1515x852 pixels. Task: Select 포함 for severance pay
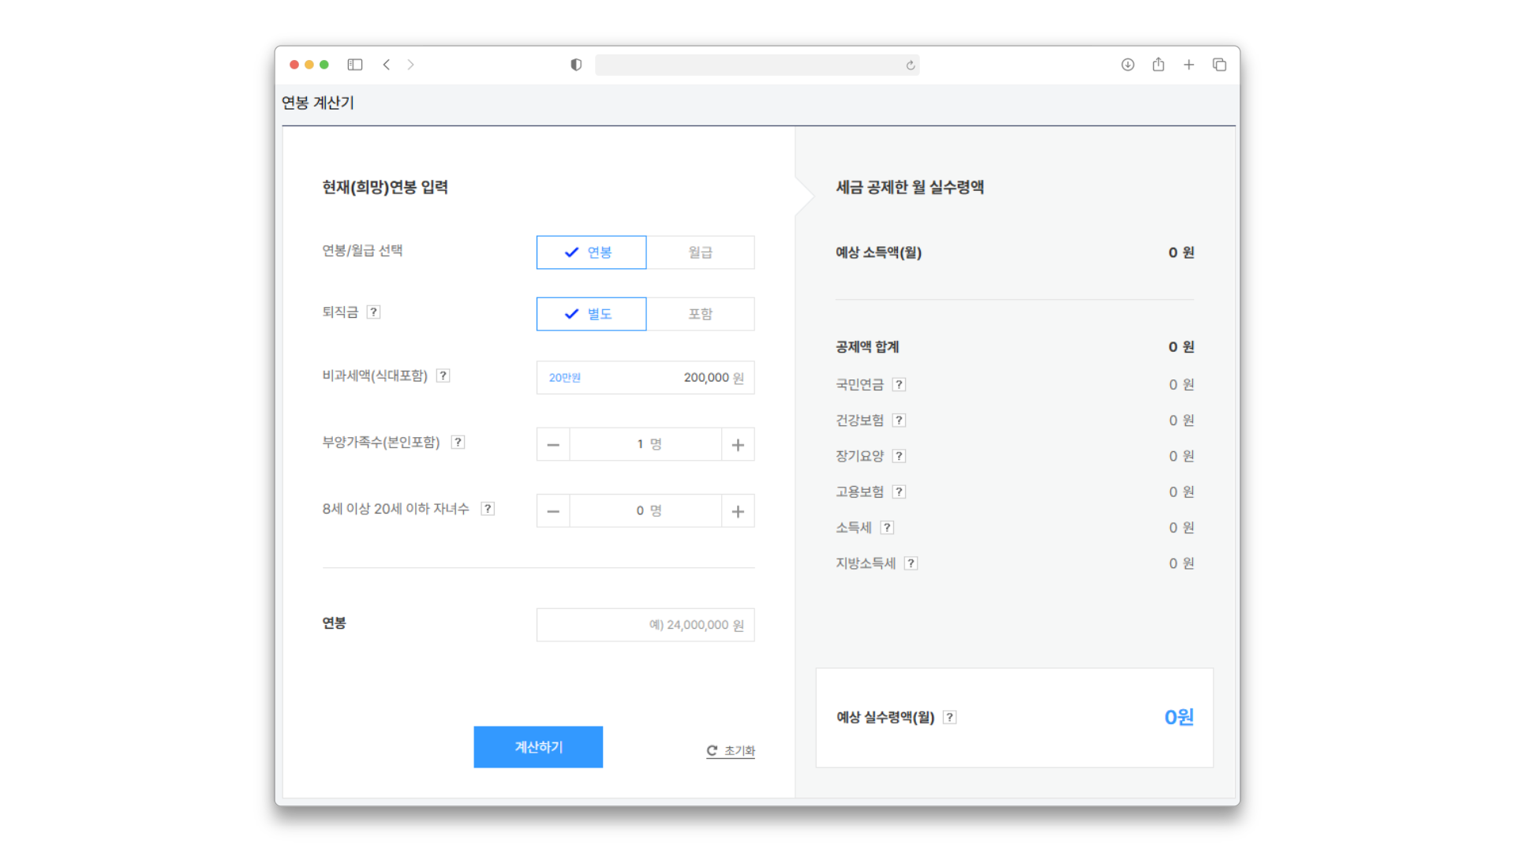[x=700, y=314]
